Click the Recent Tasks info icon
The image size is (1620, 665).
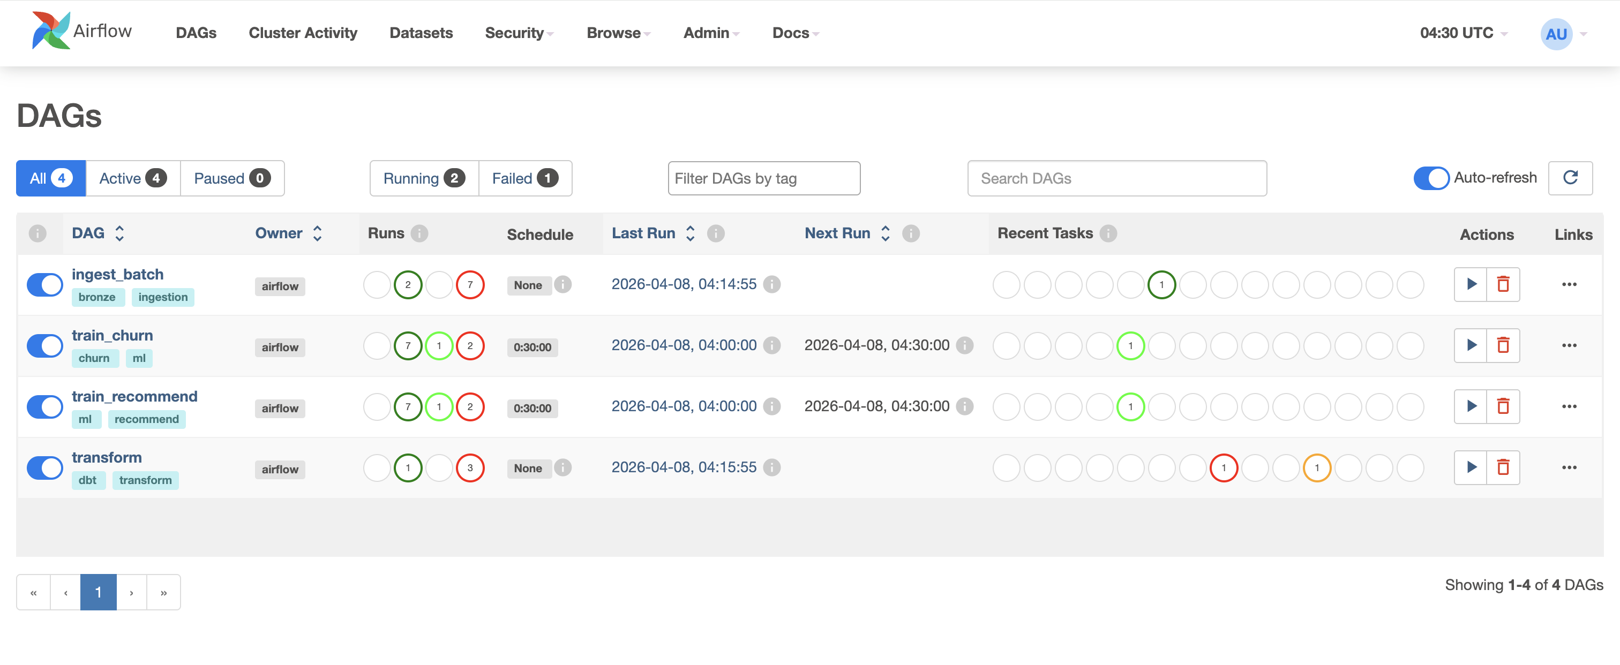[1108, 233]
